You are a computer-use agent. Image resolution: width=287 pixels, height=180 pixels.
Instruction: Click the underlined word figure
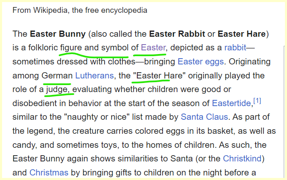click(71, 47)
